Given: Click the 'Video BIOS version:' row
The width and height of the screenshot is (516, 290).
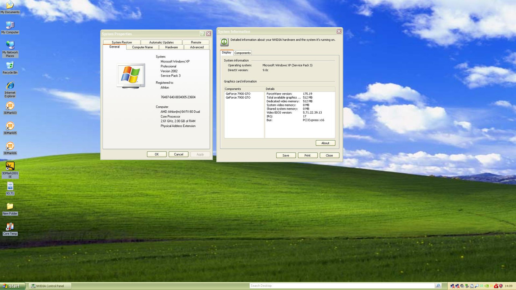Looking at the screenshot, I should tap(300, 112).
